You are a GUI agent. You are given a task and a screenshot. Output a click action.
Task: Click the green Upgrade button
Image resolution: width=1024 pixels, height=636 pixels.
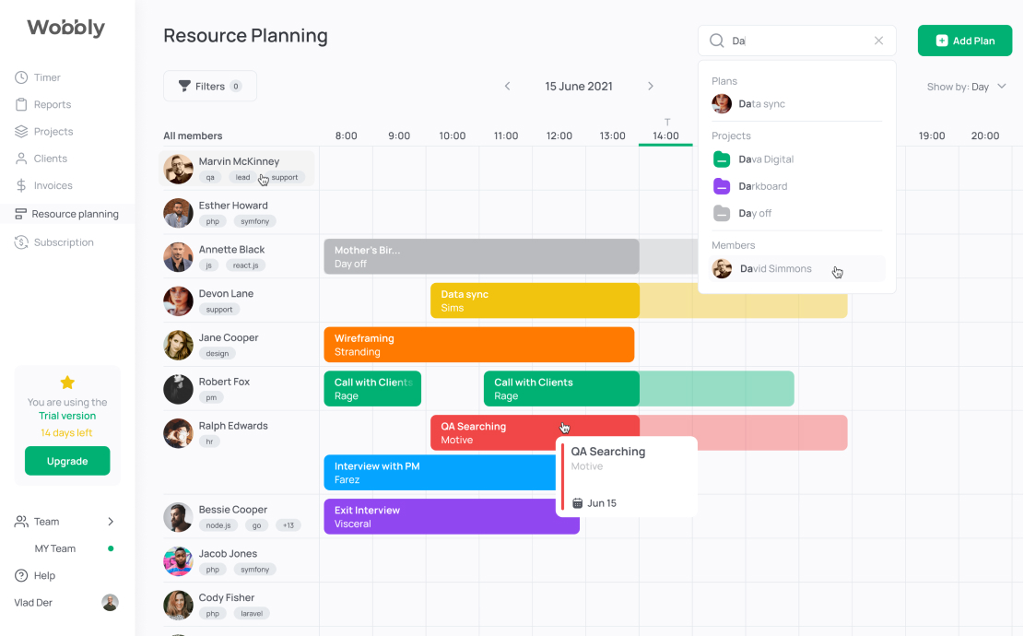point(67,461)
